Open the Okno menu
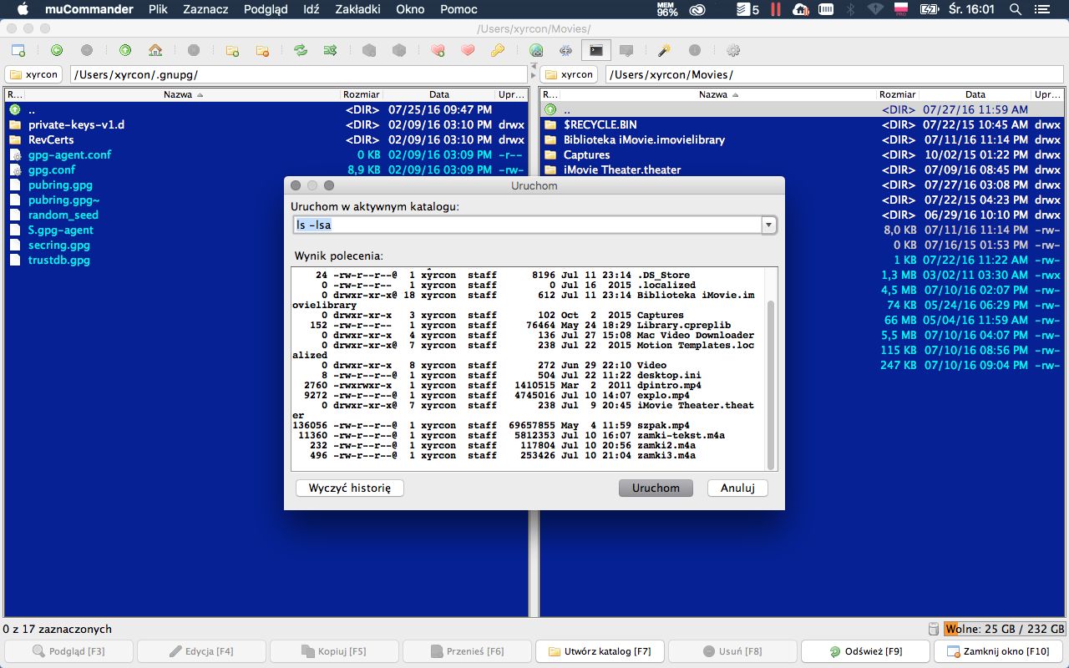This screenshot has width=1069, height=668. [x=410, y=9]
